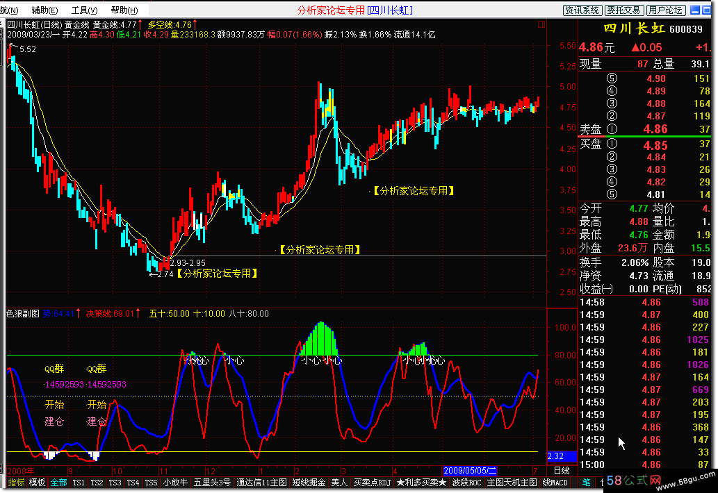Open the 辅助(E) menu

click(x=44, y=10)
